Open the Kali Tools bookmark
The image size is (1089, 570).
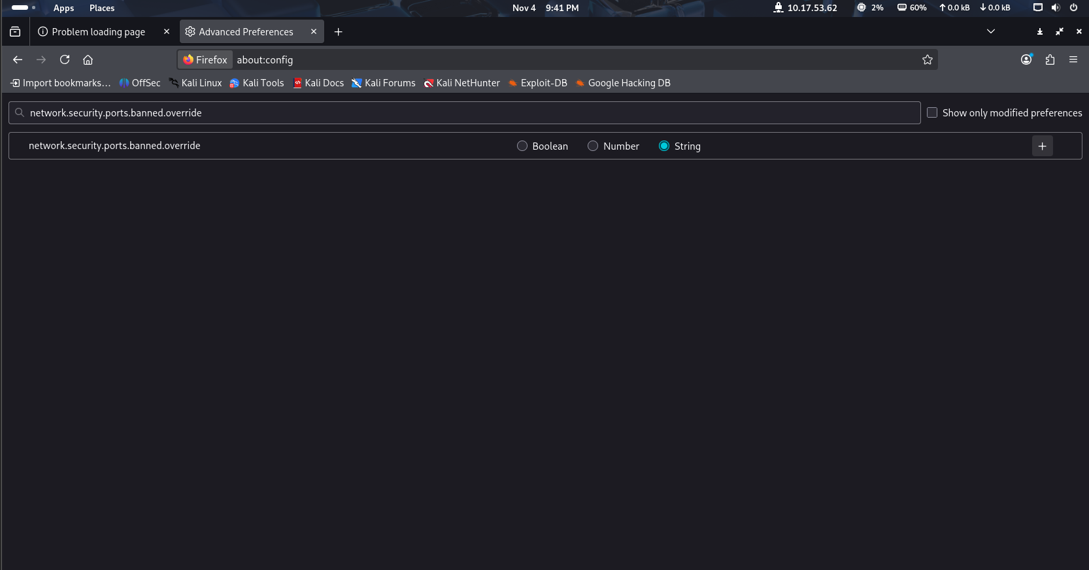[257, 83]
